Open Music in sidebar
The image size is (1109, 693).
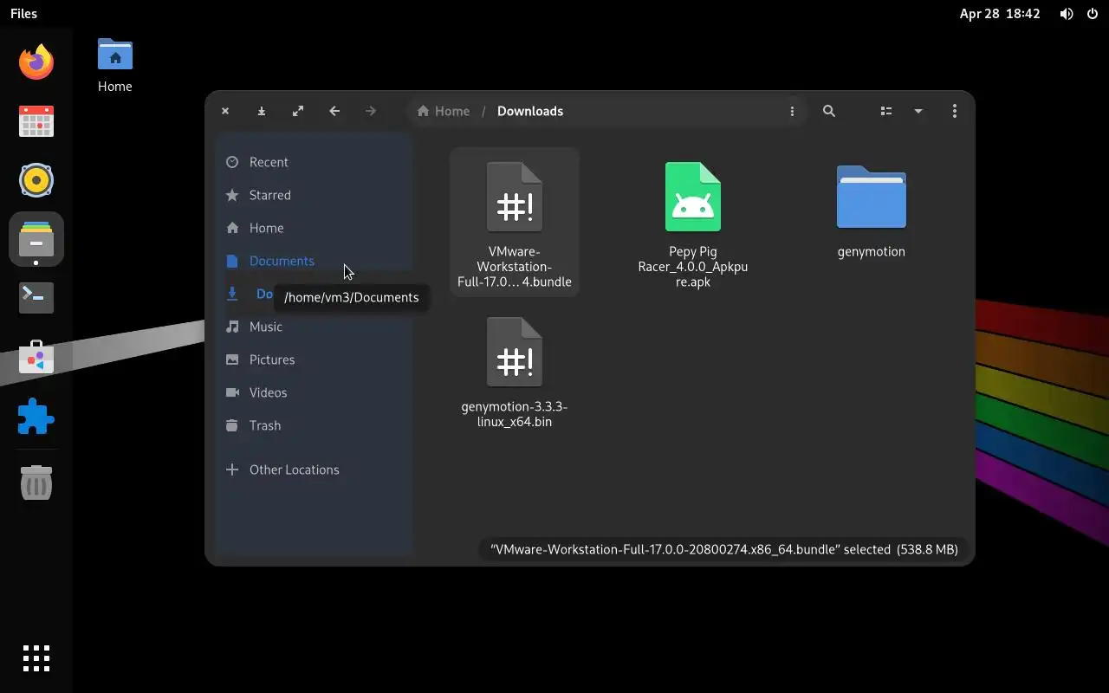314,327
